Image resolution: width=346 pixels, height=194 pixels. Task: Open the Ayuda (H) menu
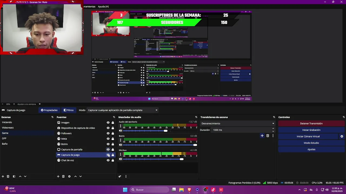103,6
